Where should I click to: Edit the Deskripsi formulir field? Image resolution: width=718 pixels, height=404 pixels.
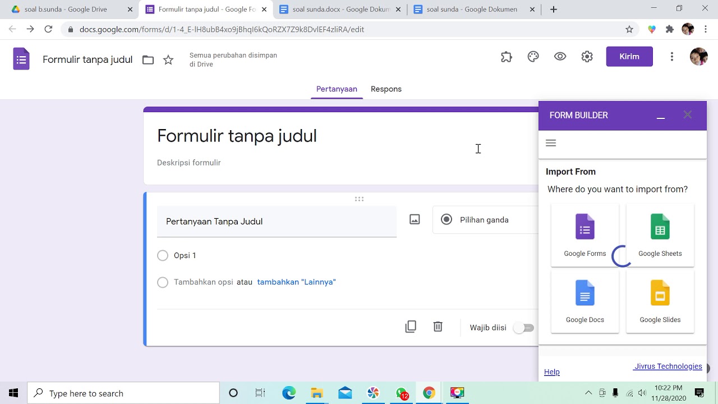(x=189, y=163)
